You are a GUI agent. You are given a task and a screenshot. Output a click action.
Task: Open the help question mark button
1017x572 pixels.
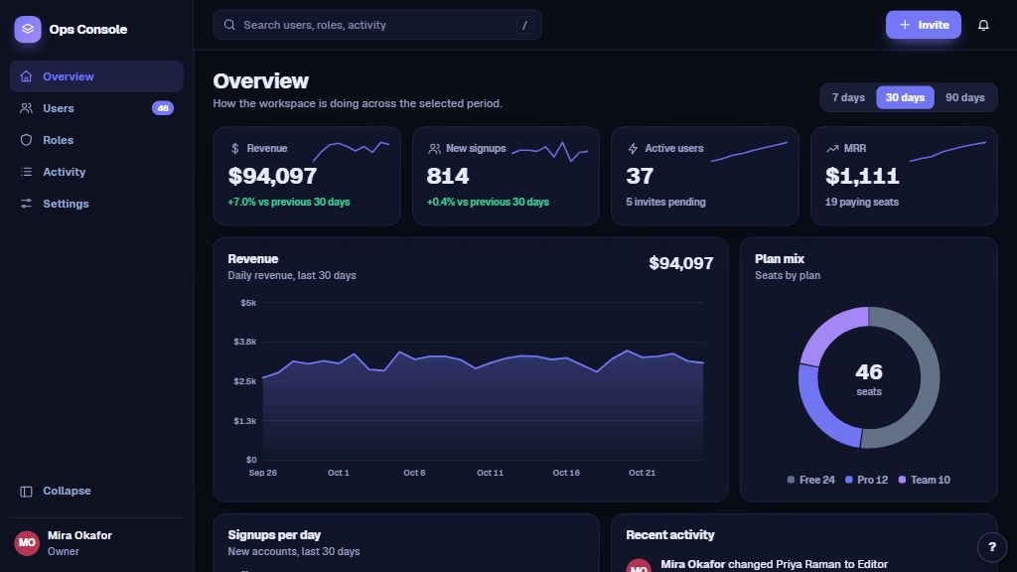click(992, 547)
